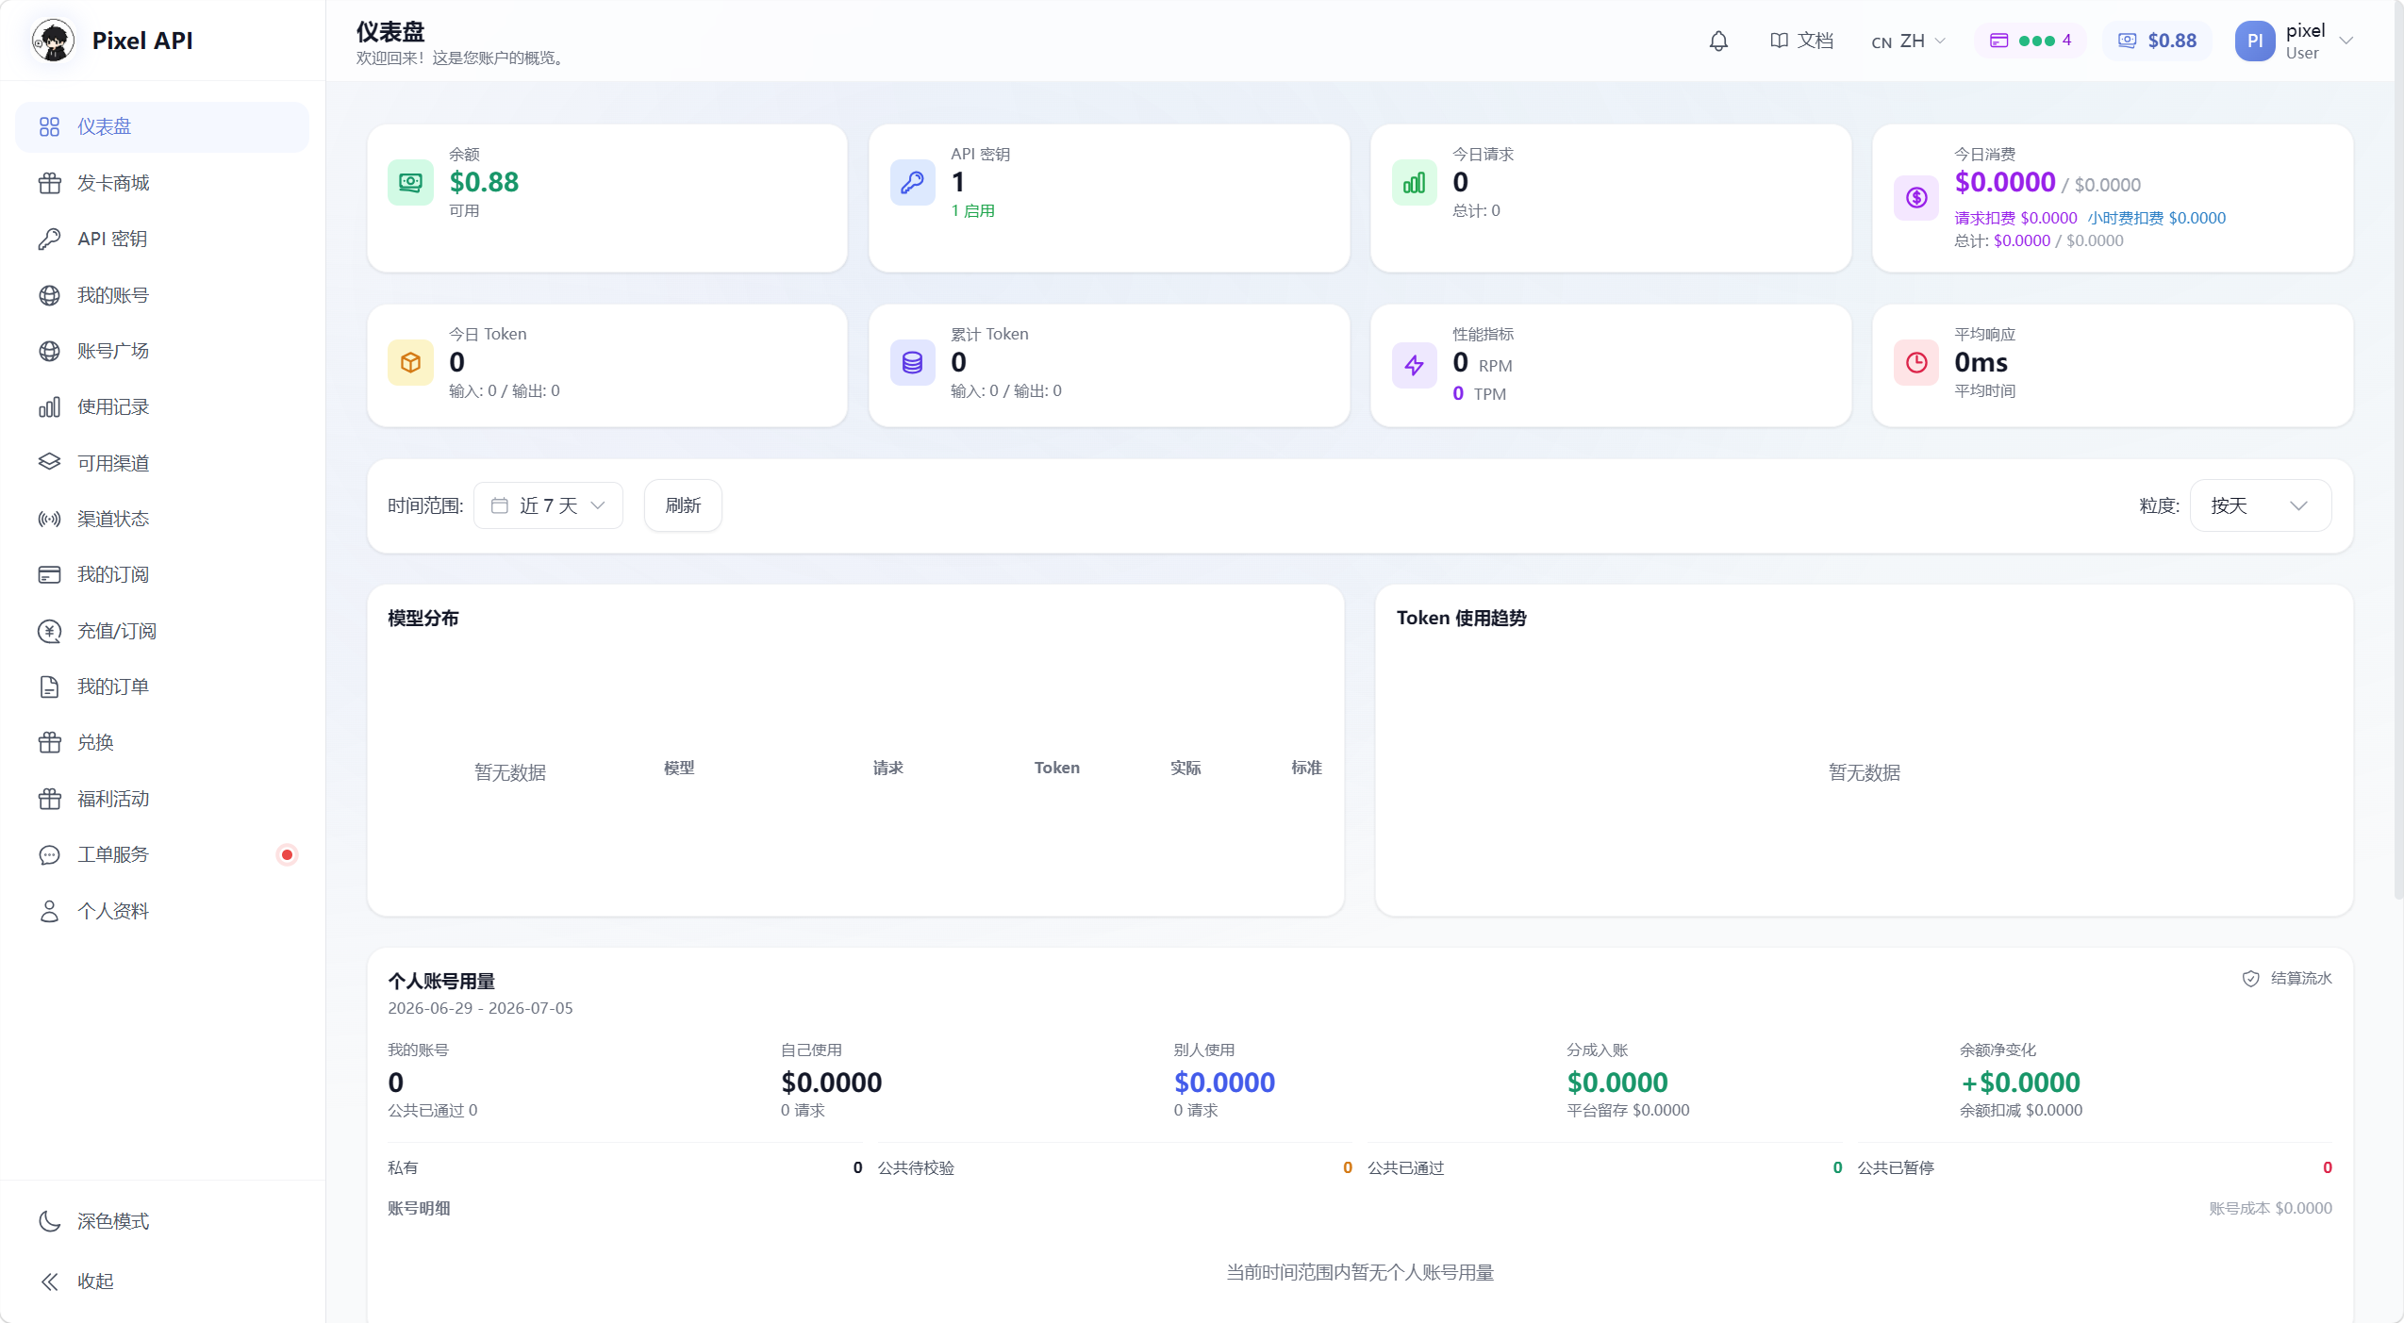
Task: Click the 我的订单 document icon
Action: pyautogui.click(x=49, y=686)
